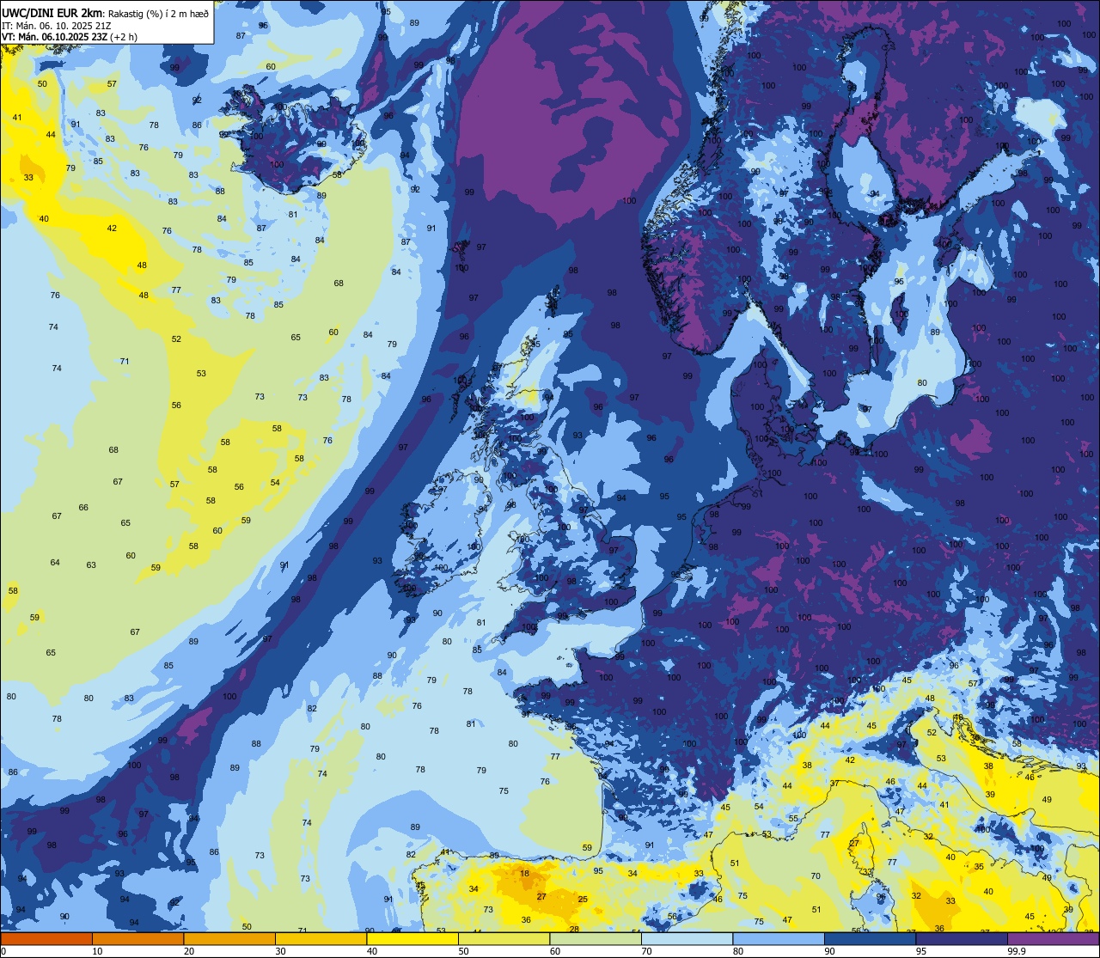Click the purple legend segment above 99.9
This screenshot has height=958, width=1100.
pyautogui.click(x=1053, y=938)
